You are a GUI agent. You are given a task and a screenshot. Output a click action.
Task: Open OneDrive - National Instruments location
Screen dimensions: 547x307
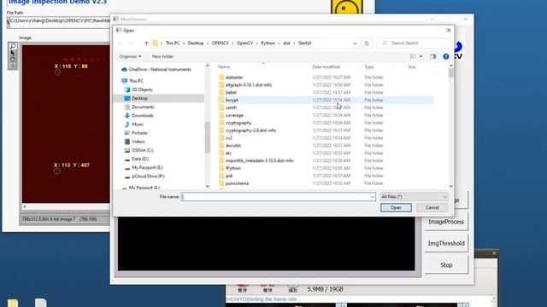click(160, 69)
